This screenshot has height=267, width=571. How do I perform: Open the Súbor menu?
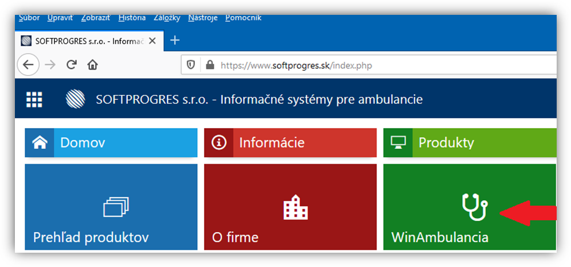click(29, 18)
